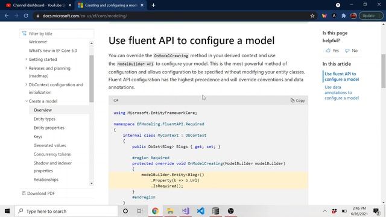Open Visual Studio Code from the taskbar

201,211
